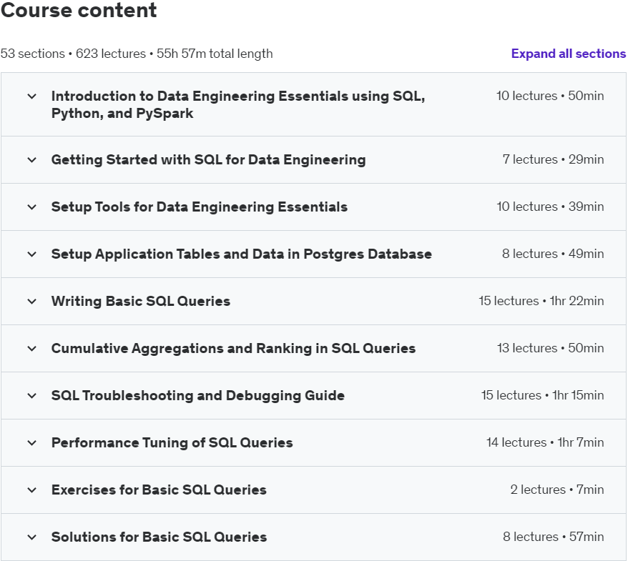Click the 15 lectures • 1hr 22min label

tap(541, 301)
